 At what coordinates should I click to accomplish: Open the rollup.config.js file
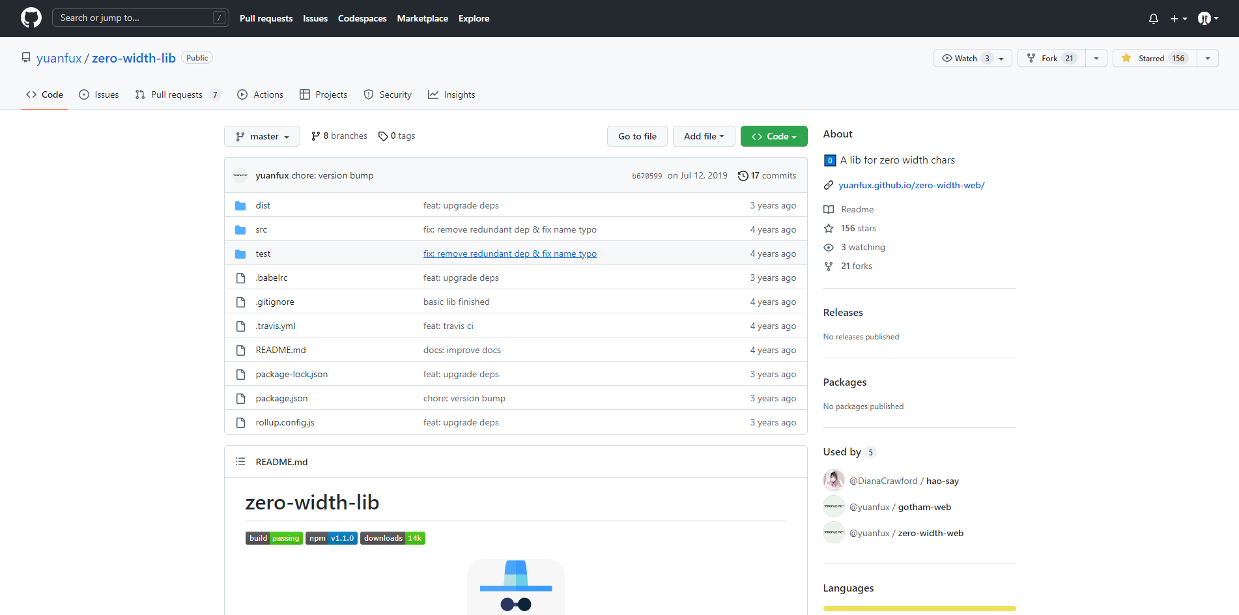pyautogui.click(x=285, y=422)
